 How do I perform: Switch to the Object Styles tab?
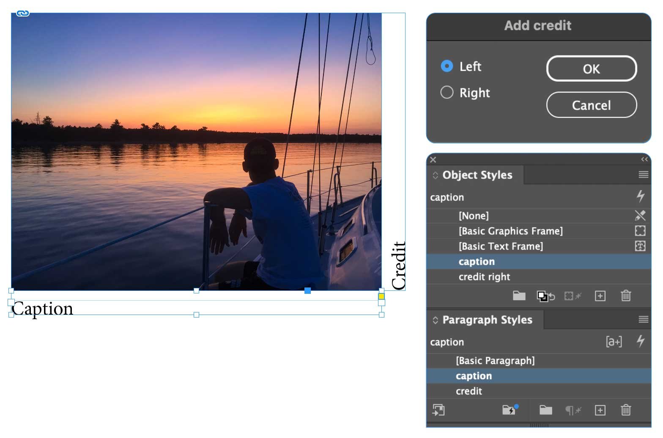tap(477, 175)
